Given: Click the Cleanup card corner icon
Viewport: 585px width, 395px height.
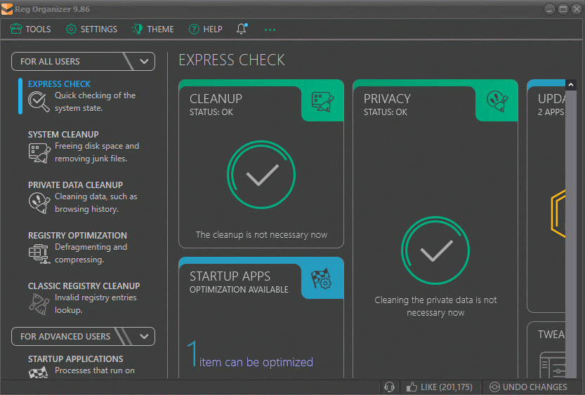Looking at the screenshot, I should click(x=323, y=102).
